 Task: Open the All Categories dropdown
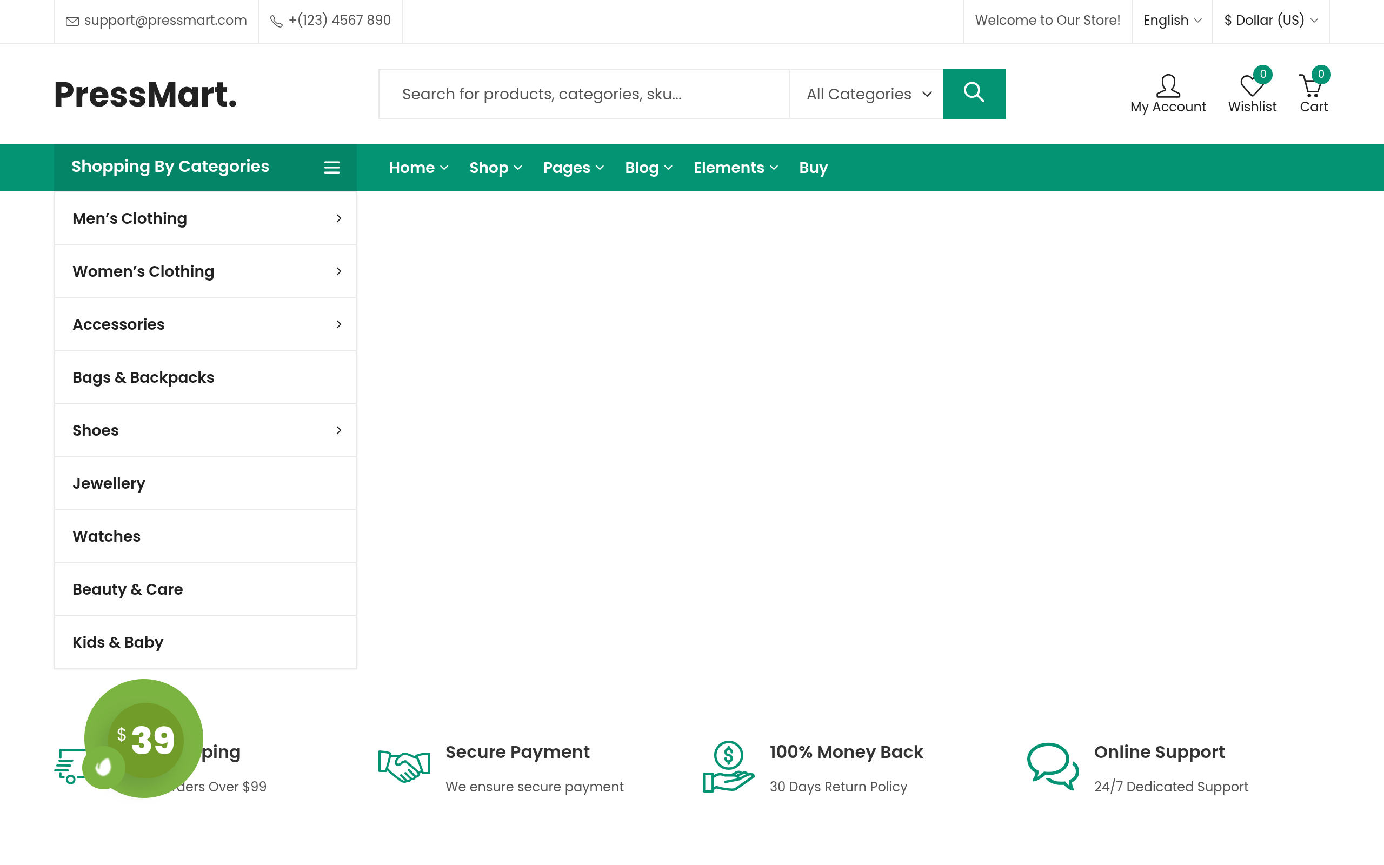coord(867,94)
